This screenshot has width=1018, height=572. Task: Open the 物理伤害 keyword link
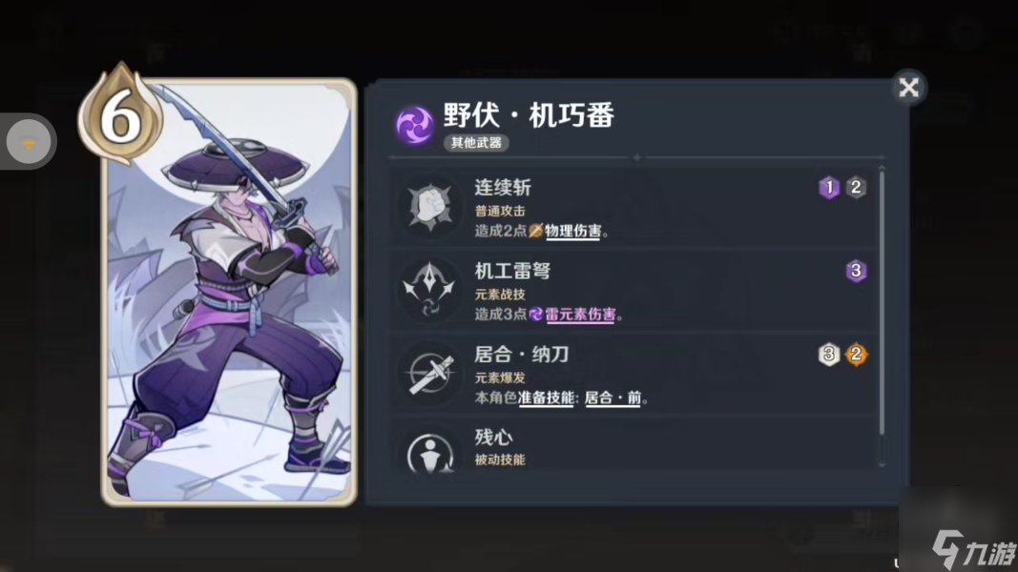[572, 231]
